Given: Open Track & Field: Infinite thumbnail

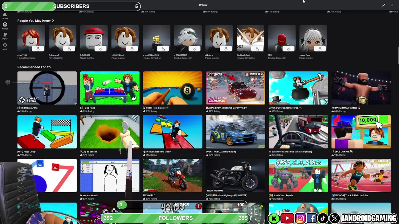Looking at the screenshot, I should [361, 175].
